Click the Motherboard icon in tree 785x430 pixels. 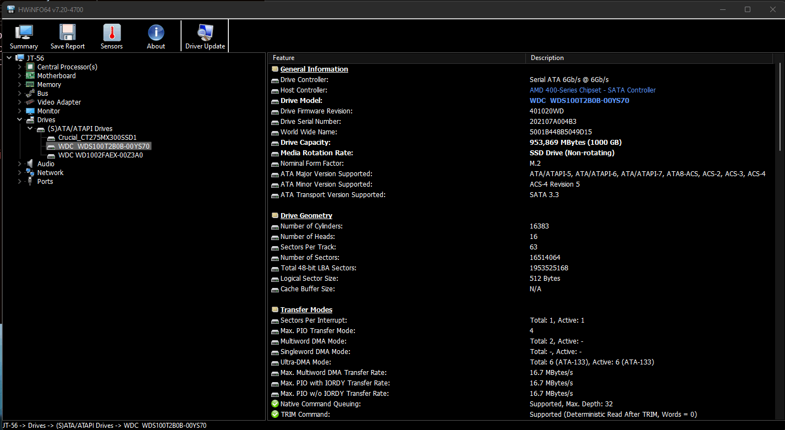(x=31, y=75)
